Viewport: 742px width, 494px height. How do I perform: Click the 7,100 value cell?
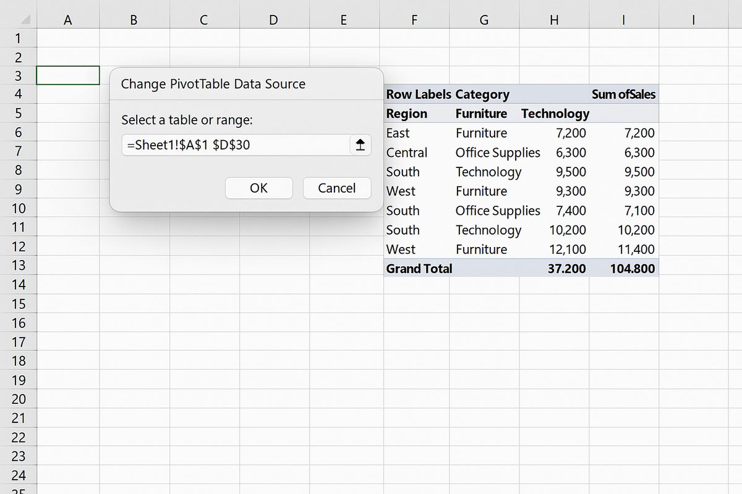639,211
